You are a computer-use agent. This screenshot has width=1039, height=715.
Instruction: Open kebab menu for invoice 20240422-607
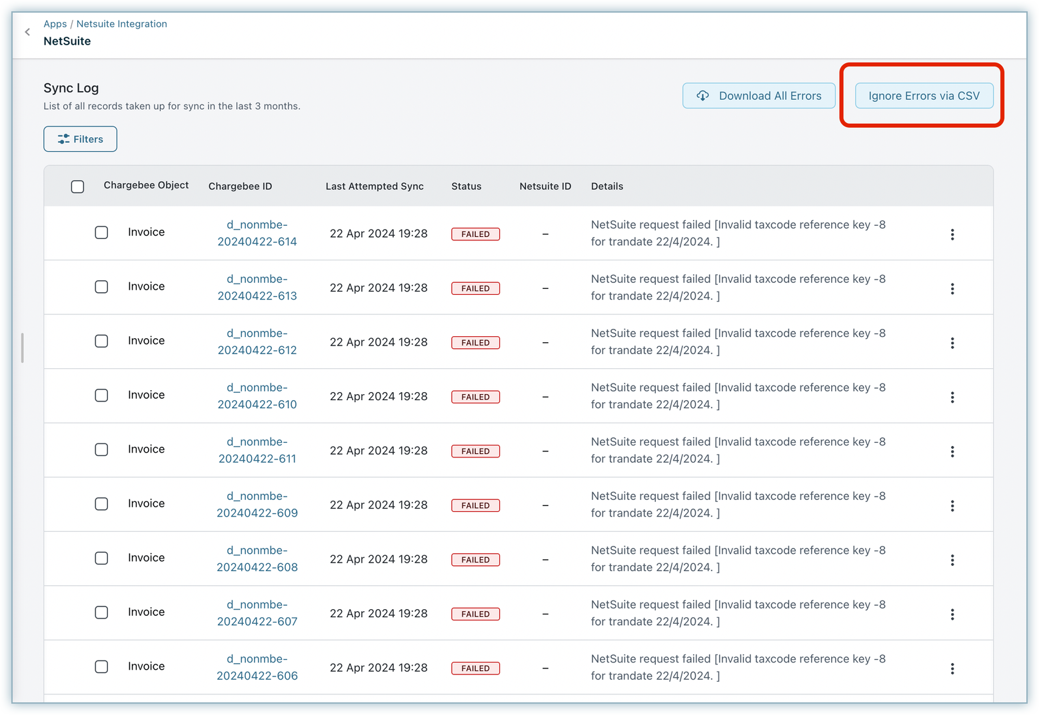(x=952, y=614)
